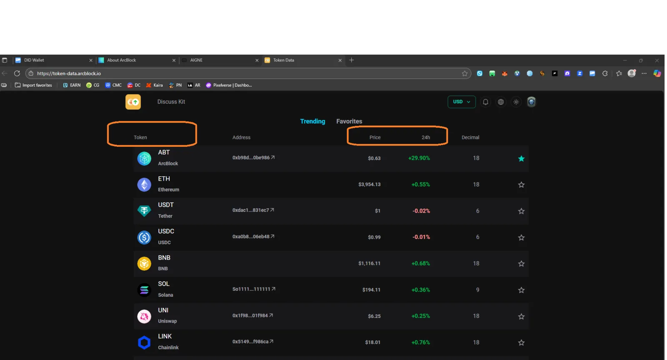Screen dimensions: 667x360
Task: Switch to the Favorites tab
Action: coord(349,121)
